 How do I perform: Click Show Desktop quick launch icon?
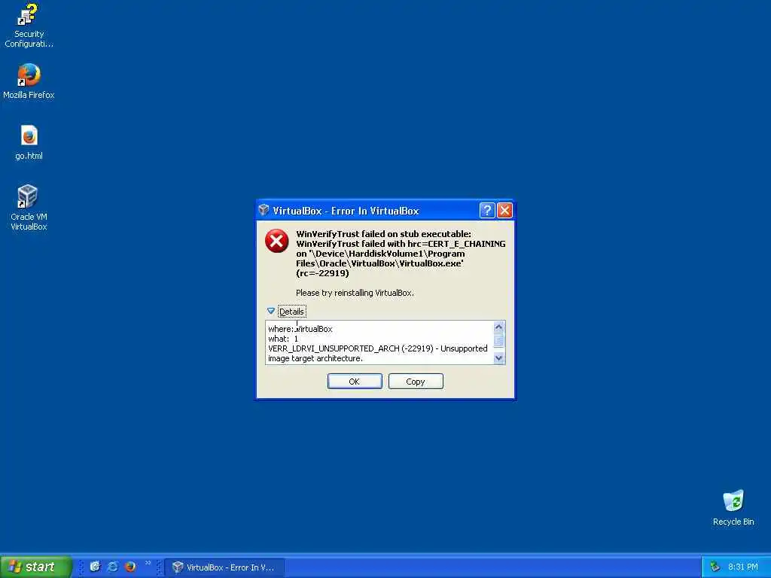click(x=95, y=567)
